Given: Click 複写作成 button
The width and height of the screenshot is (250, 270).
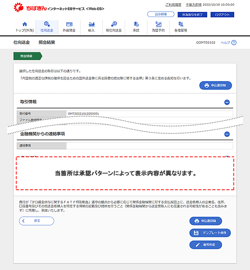Looking at the screenshot, I should point(205,245).
